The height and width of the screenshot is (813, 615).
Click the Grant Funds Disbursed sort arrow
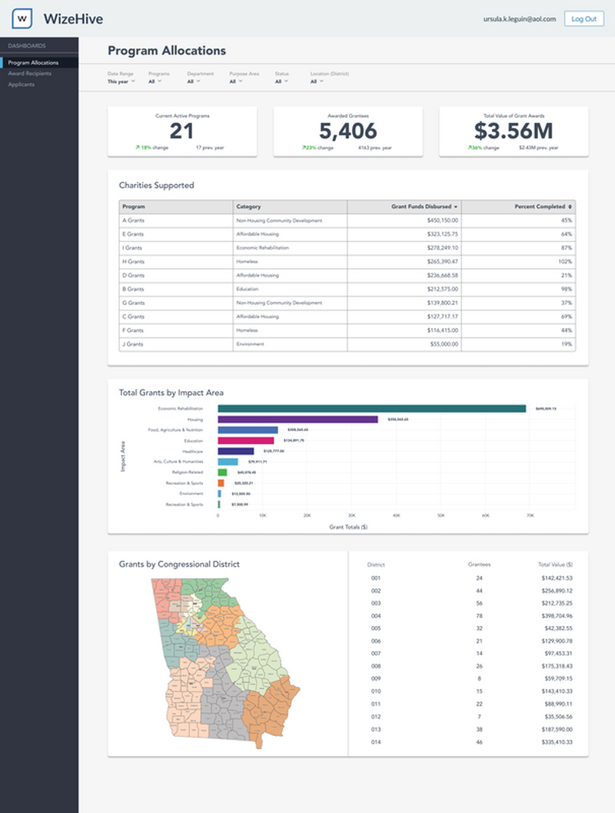[x=456, y=207]
